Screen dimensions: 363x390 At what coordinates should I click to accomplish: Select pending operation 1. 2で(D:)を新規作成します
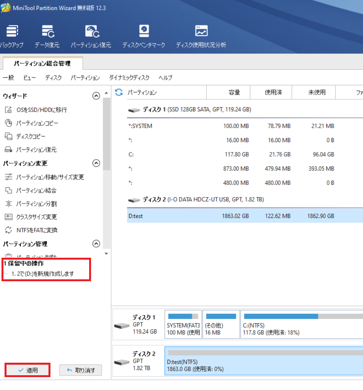click(42, 274)
